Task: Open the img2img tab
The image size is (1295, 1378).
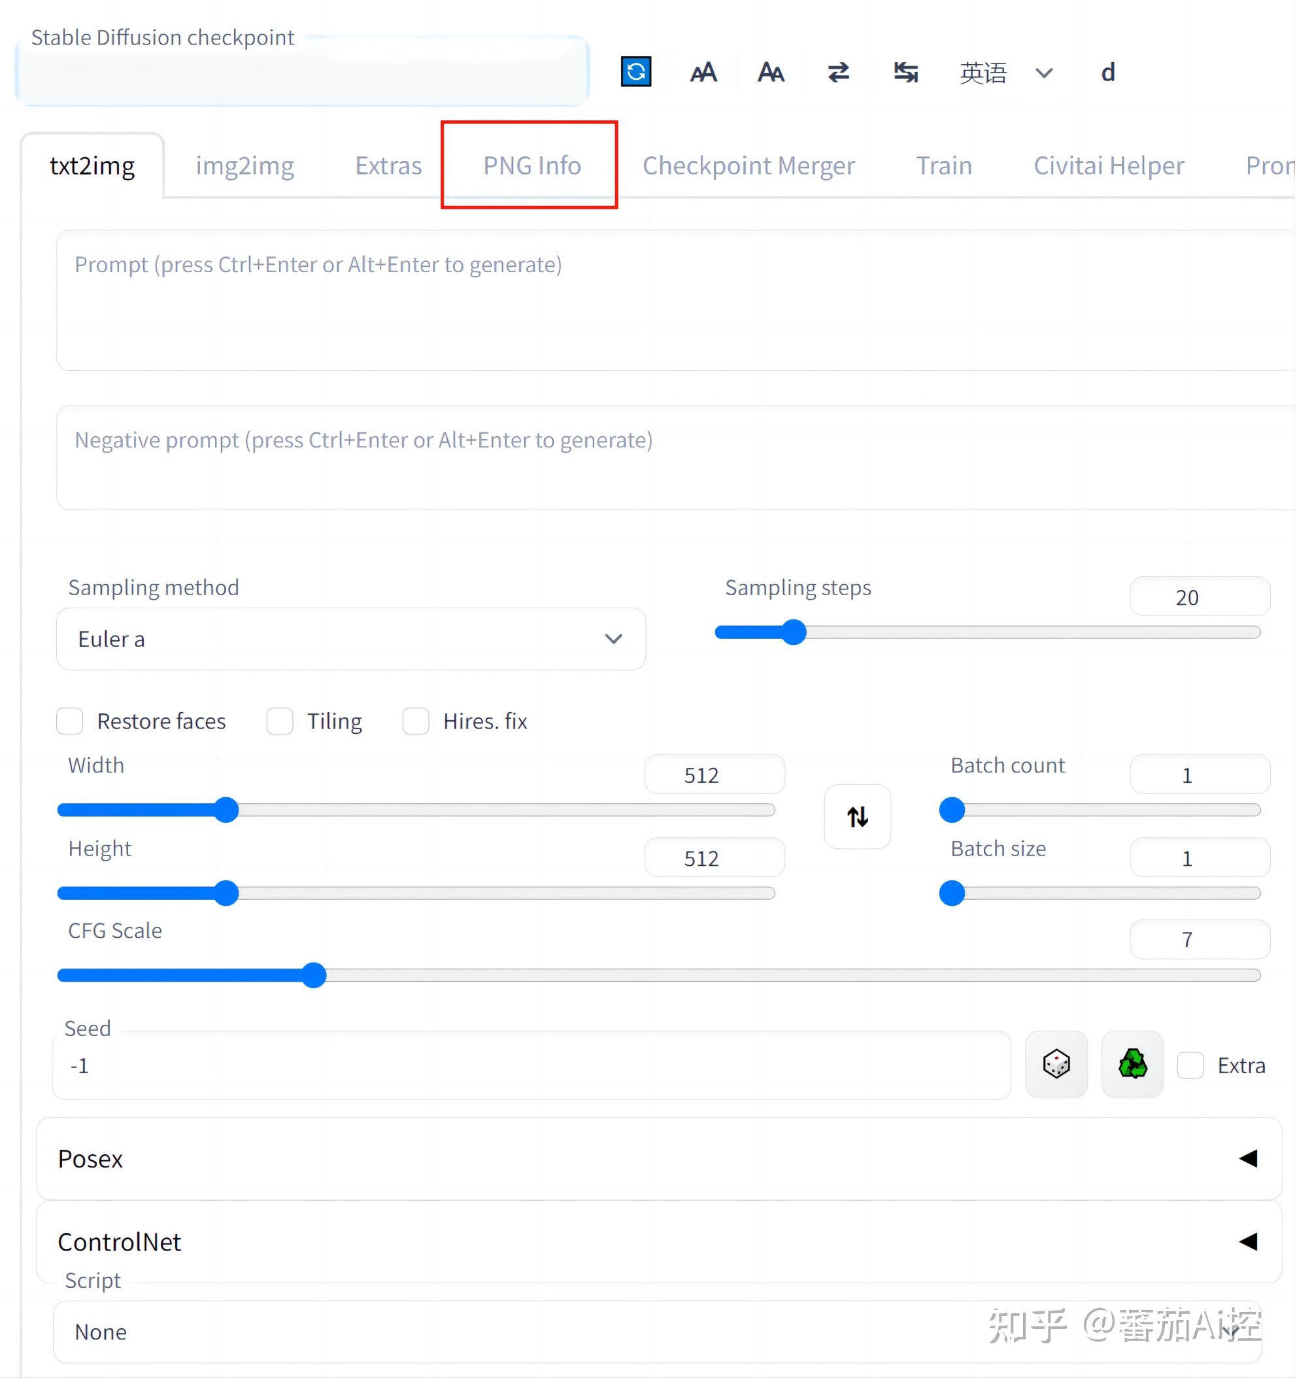Action: click(x=244, y=165)
